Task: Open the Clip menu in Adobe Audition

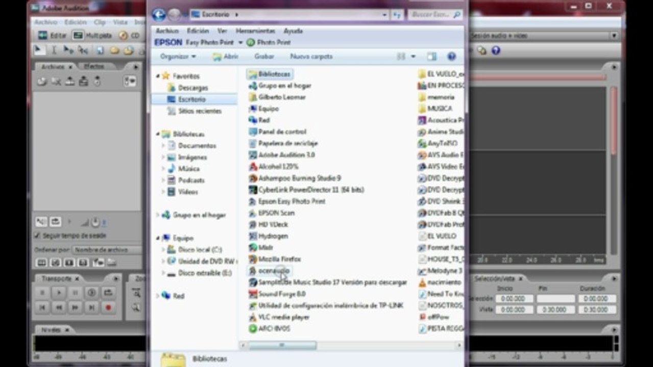Action: point(100,22)
